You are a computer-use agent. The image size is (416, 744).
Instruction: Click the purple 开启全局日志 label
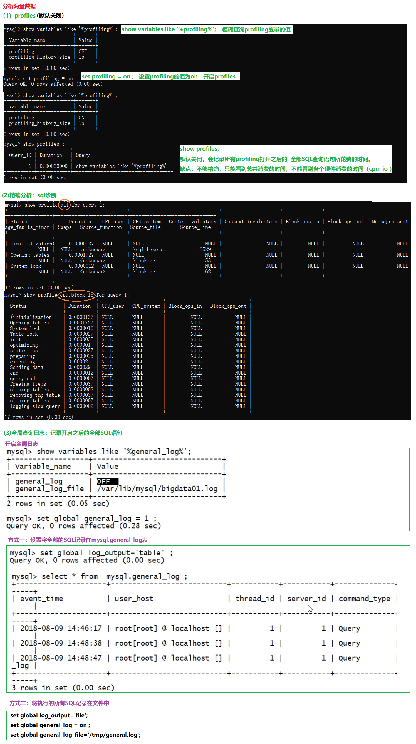point(22,444)
